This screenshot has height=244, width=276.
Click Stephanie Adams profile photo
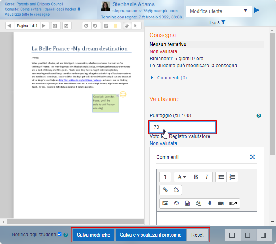click(x=105, y=6)
